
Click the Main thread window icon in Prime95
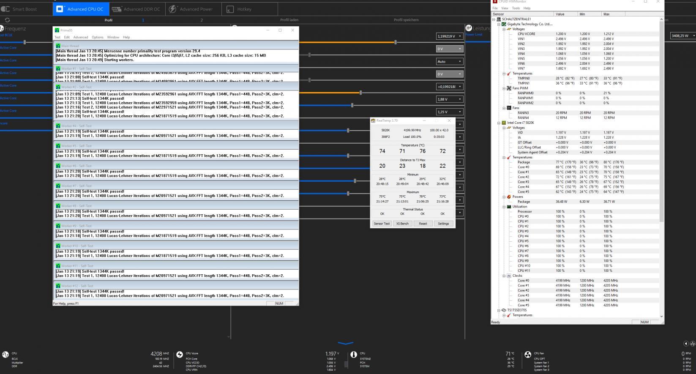tap(58, 46)
